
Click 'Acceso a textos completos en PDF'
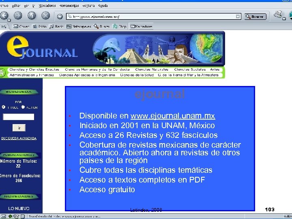point(142,180)
